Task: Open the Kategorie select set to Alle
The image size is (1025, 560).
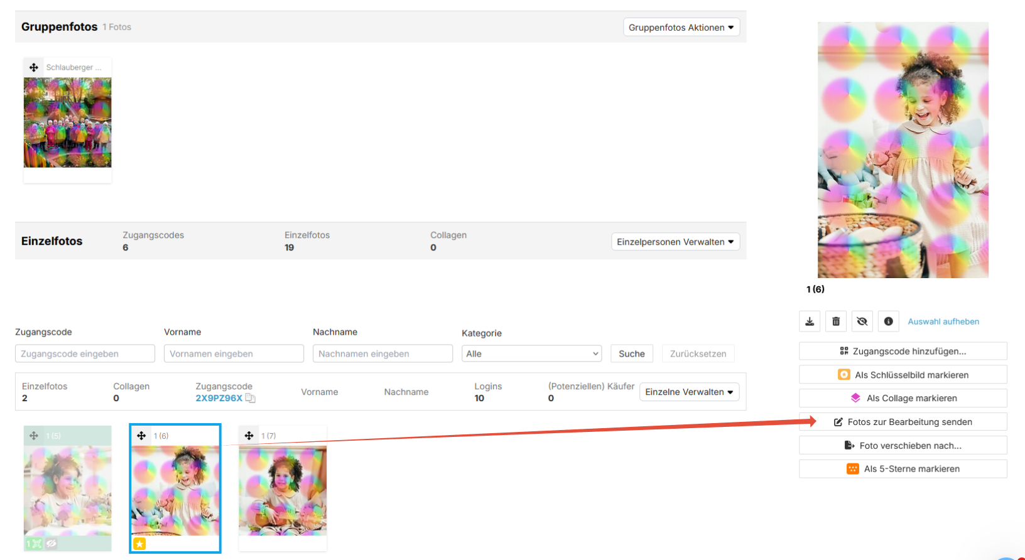Action: (531, 353)
